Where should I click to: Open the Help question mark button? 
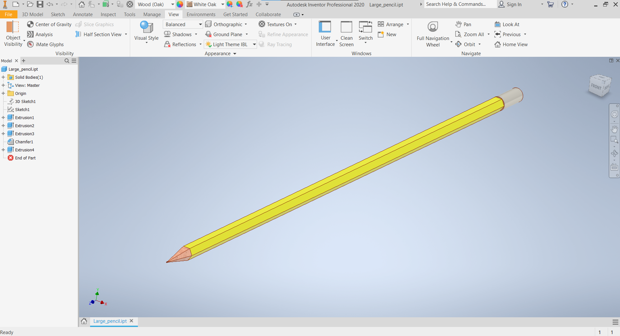564,4
